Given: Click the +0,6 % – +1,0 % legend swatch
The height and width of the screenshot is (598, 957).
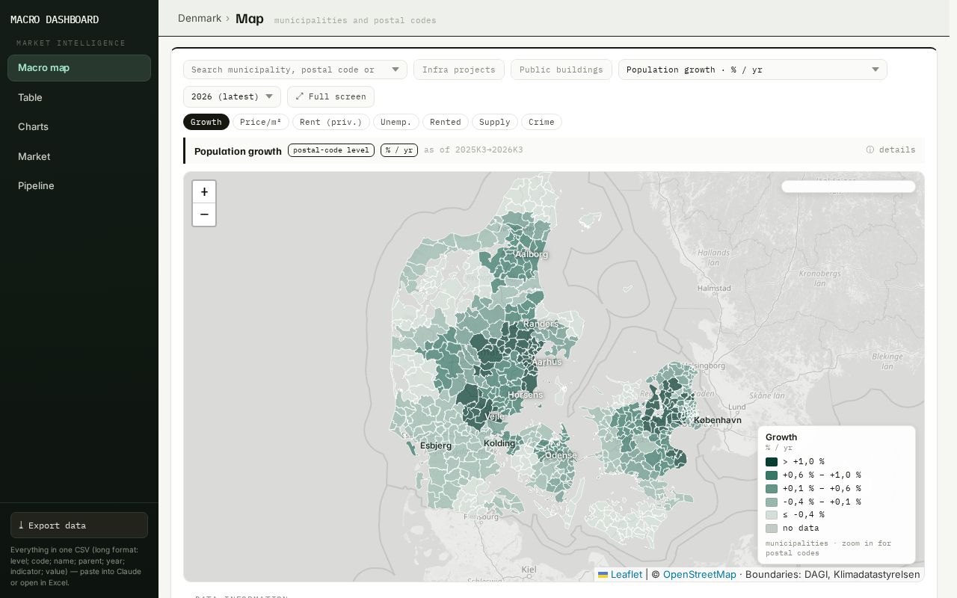Looking at the screenshot, I should (772, 475).
